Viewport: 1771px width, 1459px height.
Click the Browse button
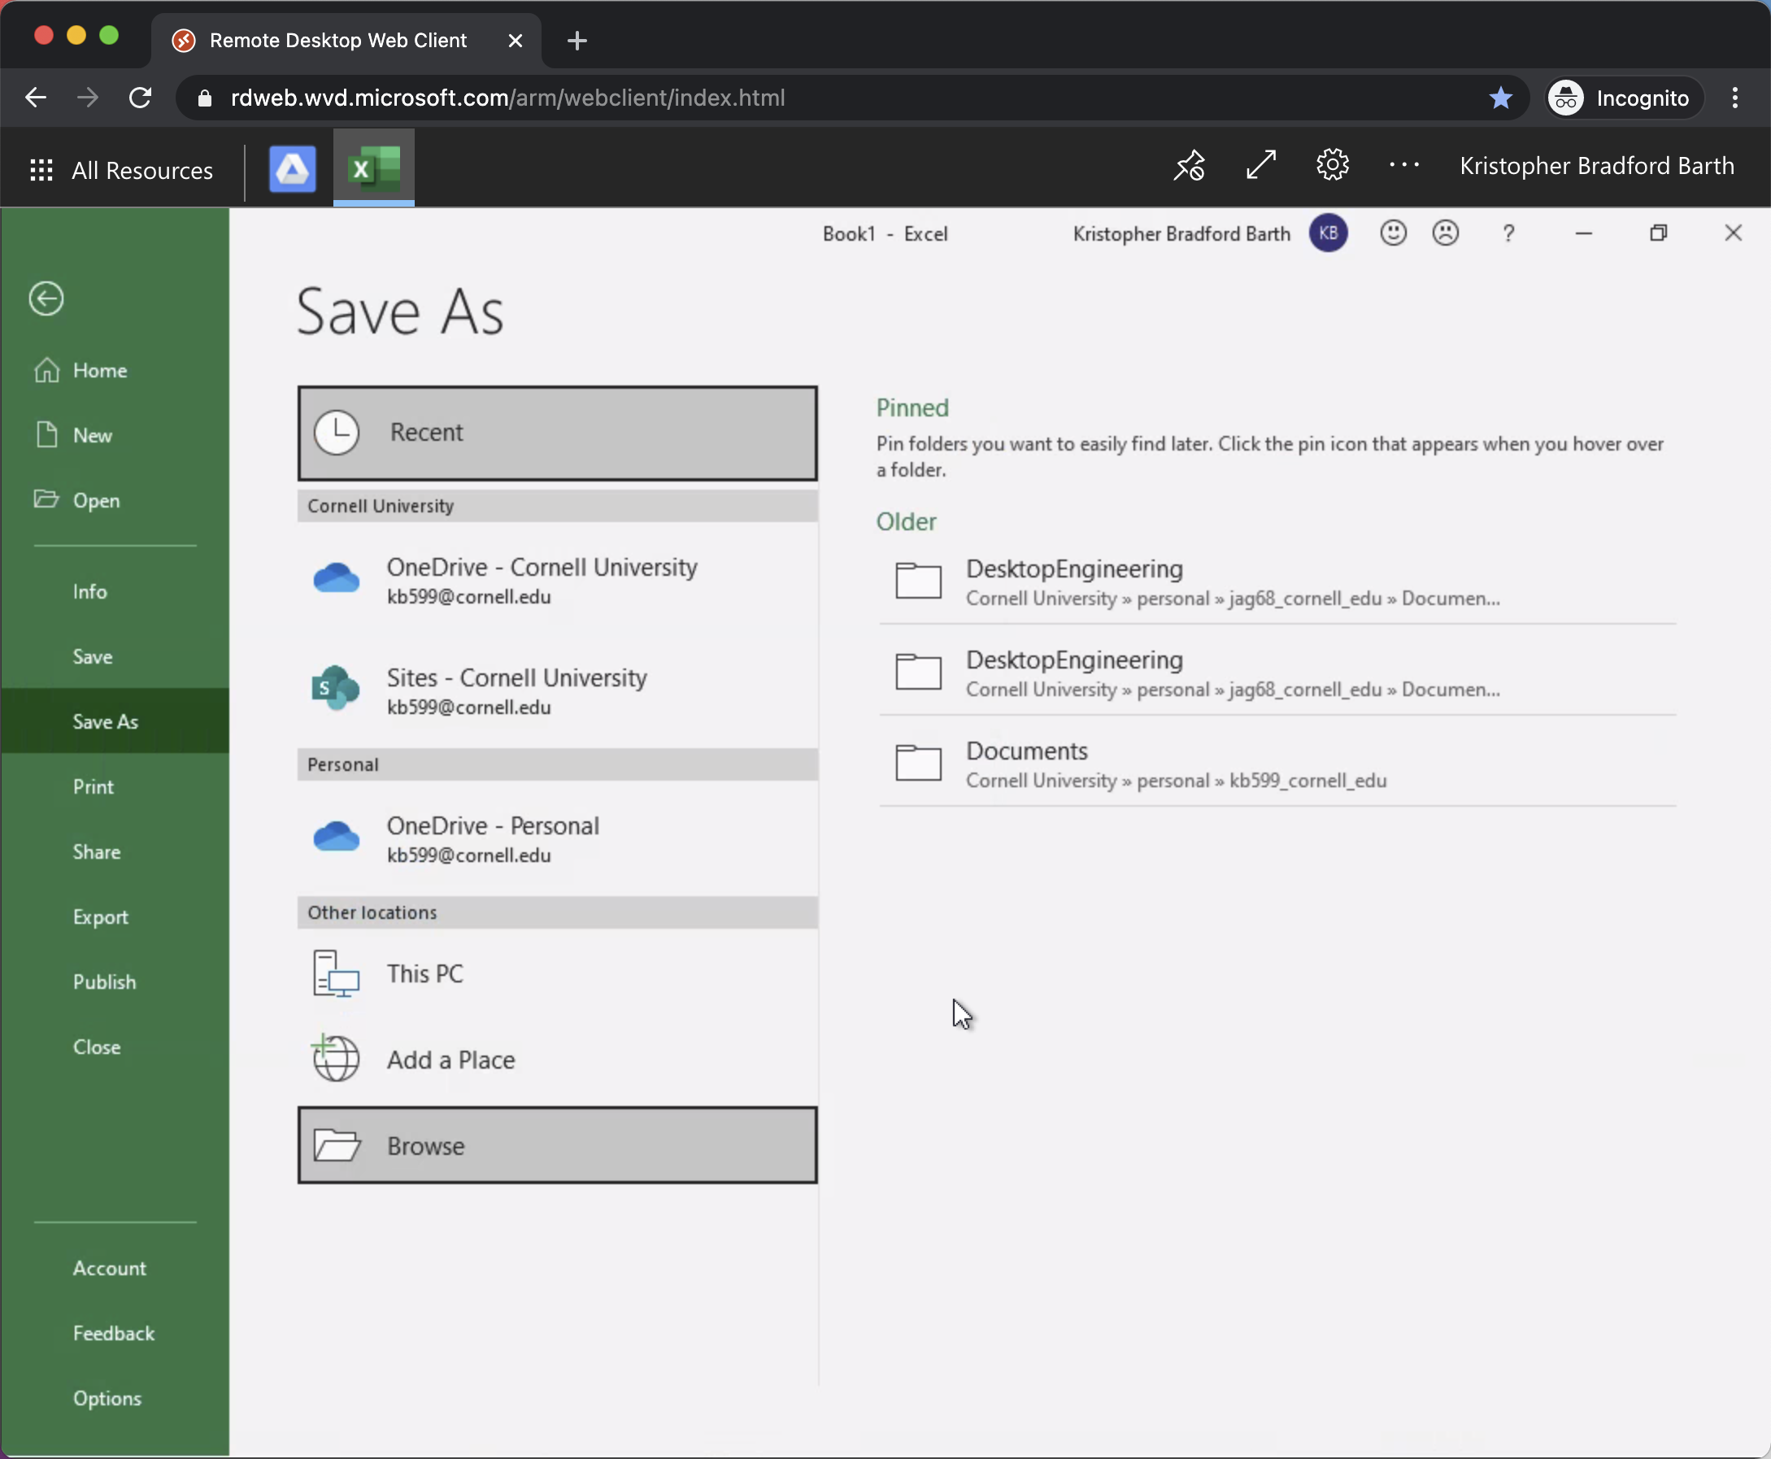[x=558, y=1146]
